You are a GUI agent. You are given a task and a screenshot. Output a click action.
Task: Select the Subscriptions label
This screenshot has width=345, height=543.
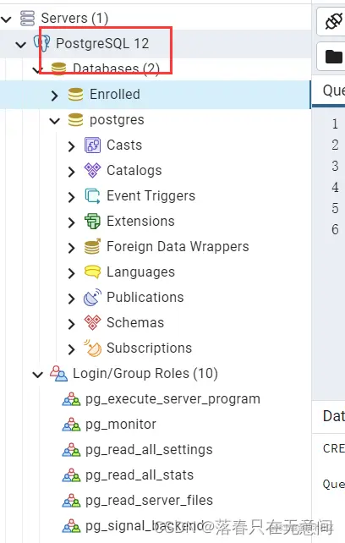tap(150, 348)
